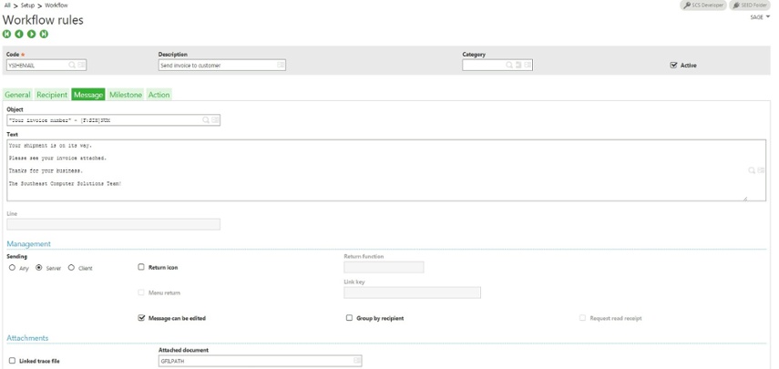Click the Category field search magnifier
The height and width of the screenshot is (369, 779).
(x=508, y=66)
